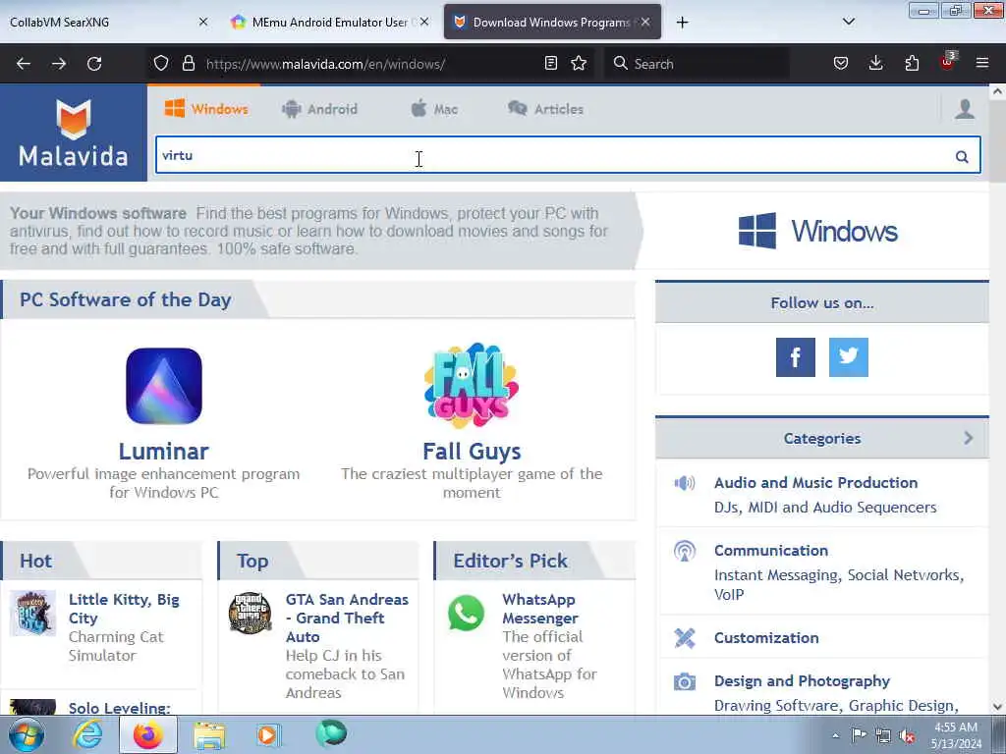This screenshot has height=754, width=1006.
Task: Open the Solo Leveling link
Action: [x=119, y=708]
